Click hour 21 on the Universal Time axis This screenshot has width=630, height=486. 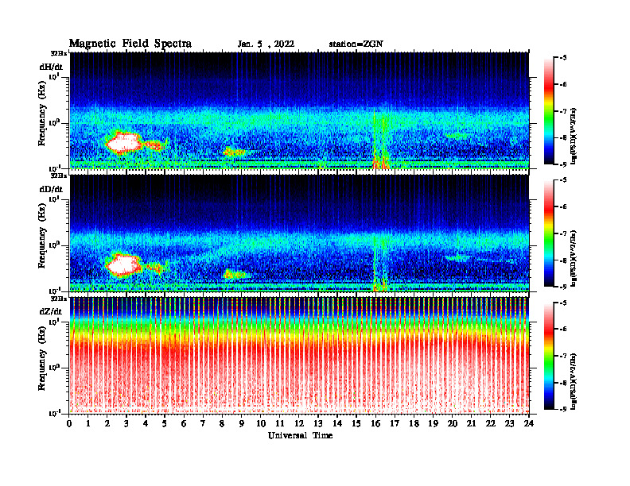click(471, 423)
